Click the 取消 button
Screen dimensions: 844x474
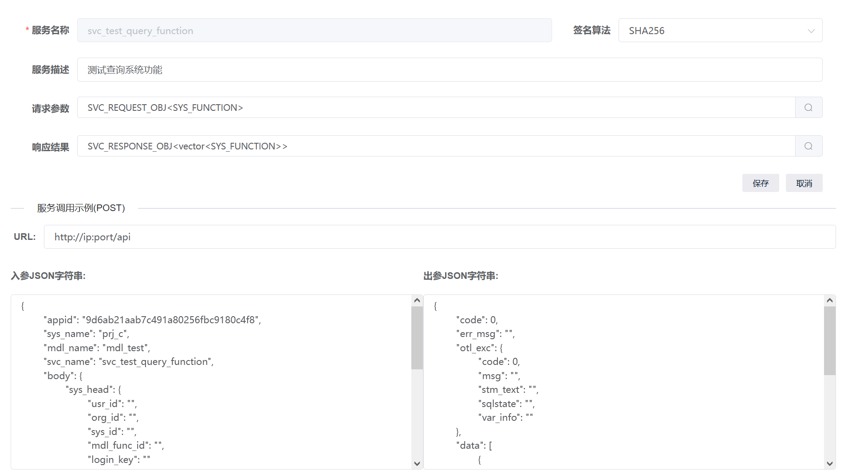(x=804, y=183)
